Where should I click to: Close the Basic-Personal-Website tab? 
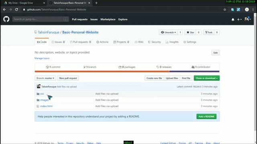click(89, 3)
